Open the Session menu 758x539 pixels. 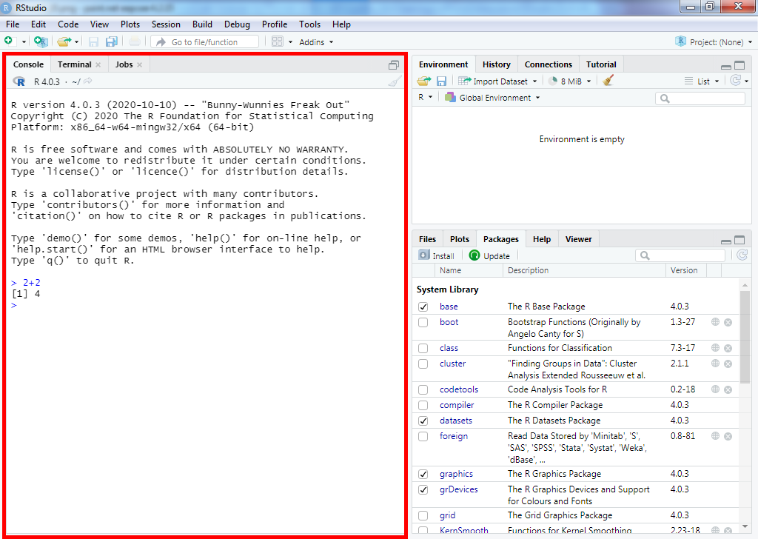coord(166,24)
